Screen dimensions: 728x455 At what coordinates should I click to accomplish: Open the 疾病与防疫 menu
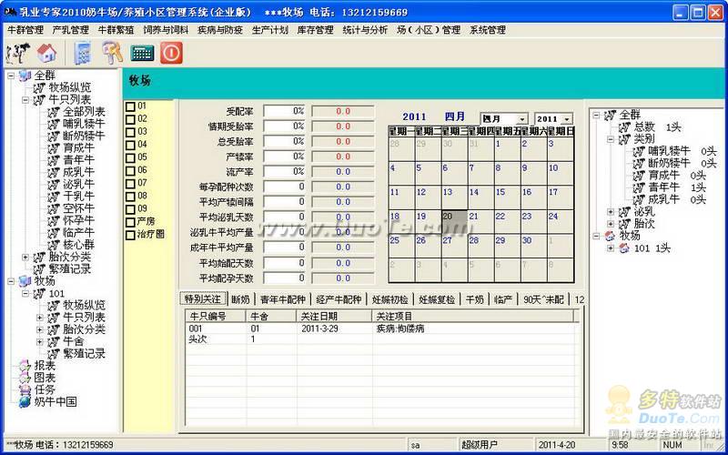(x=220, y=30)
